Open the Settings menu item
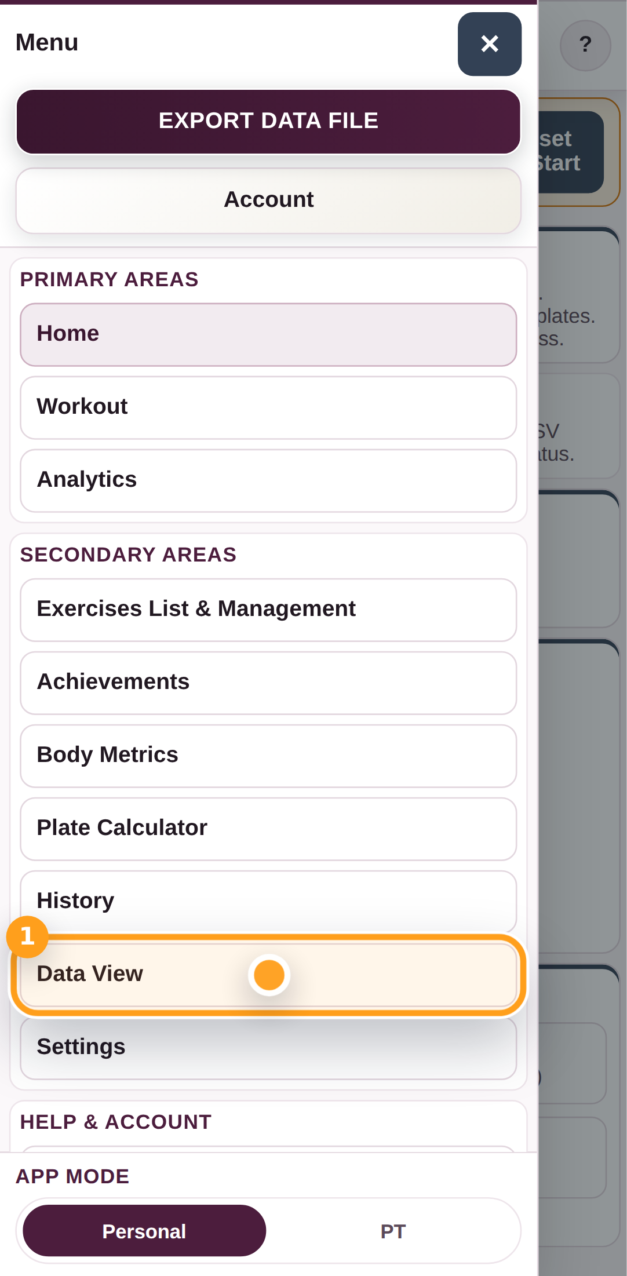Screen dimensions: 627x1276 (268, 1048)
